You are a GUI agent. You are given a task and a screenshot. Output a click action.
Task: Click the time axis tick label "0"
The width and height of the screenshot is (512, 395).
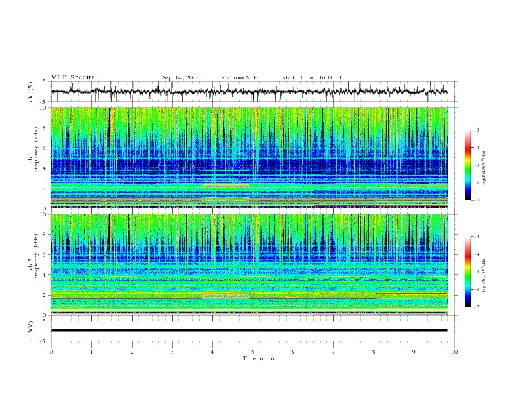pyautogui.click(x=51, y=352)
